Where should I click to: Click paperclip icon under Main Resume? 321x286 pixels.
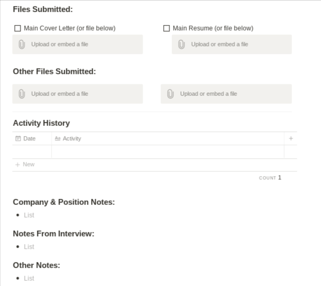181,44
